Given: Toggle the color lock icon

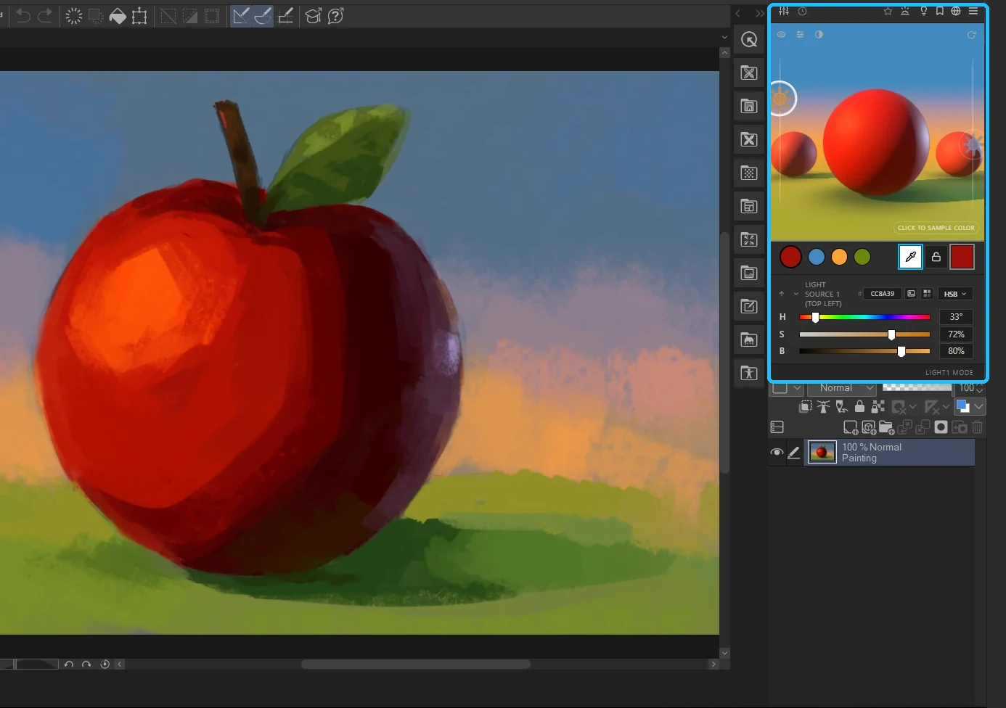Looking at the screenshot, I should tap(936, 257).
